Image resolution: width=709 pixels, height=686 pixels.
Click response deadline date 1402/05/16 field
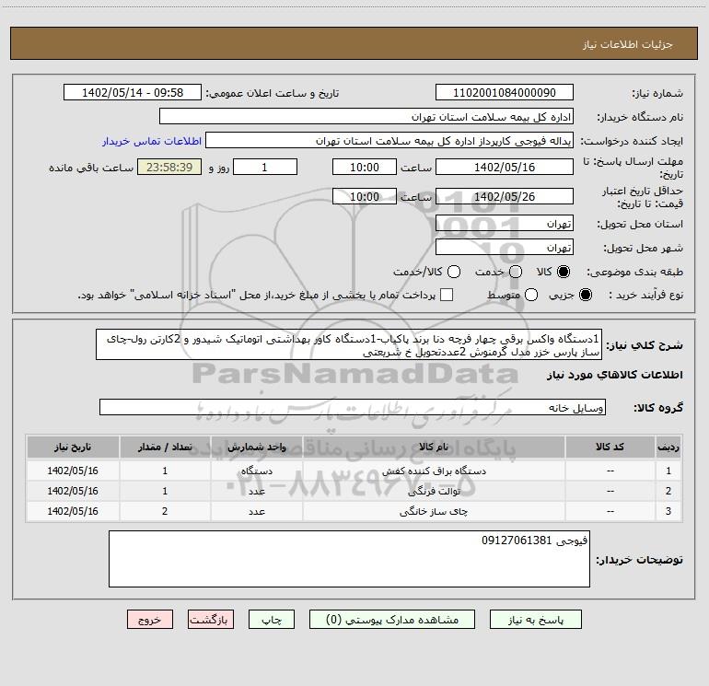[x=505, y=168]
